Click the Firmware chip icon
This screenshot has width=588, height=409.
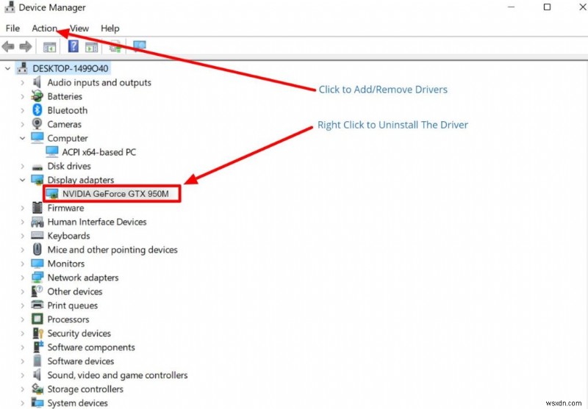click(x=37, y=208)
